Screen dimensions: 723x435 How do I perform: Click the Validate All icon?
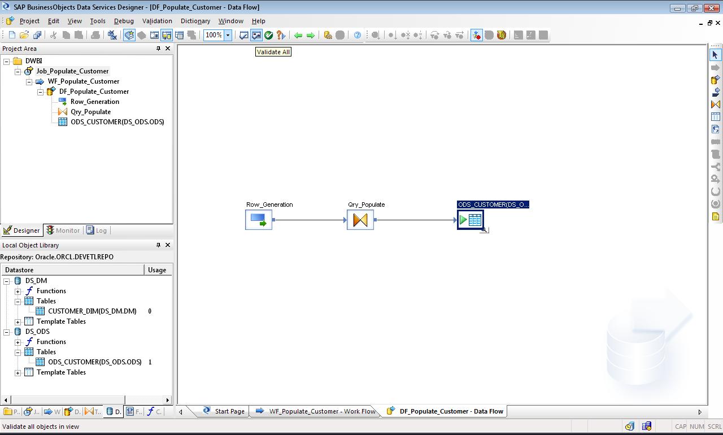point(256,35)
